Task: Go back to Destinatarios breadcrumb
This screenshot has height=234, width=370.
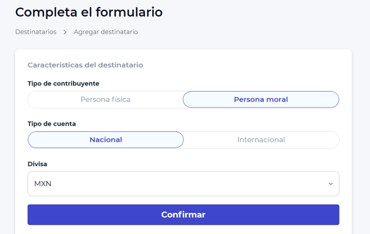Action: 35,32
